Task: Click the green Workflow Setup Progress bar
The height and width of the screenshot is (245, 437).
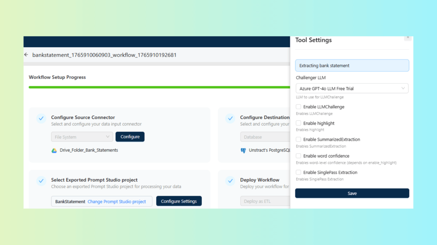Action: 158,87
